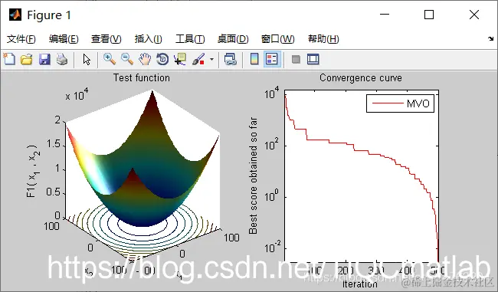This screenshot has height=292, width=498.
Task: Click the 3D paraboloid surface plot
Action: coord(143,159)
